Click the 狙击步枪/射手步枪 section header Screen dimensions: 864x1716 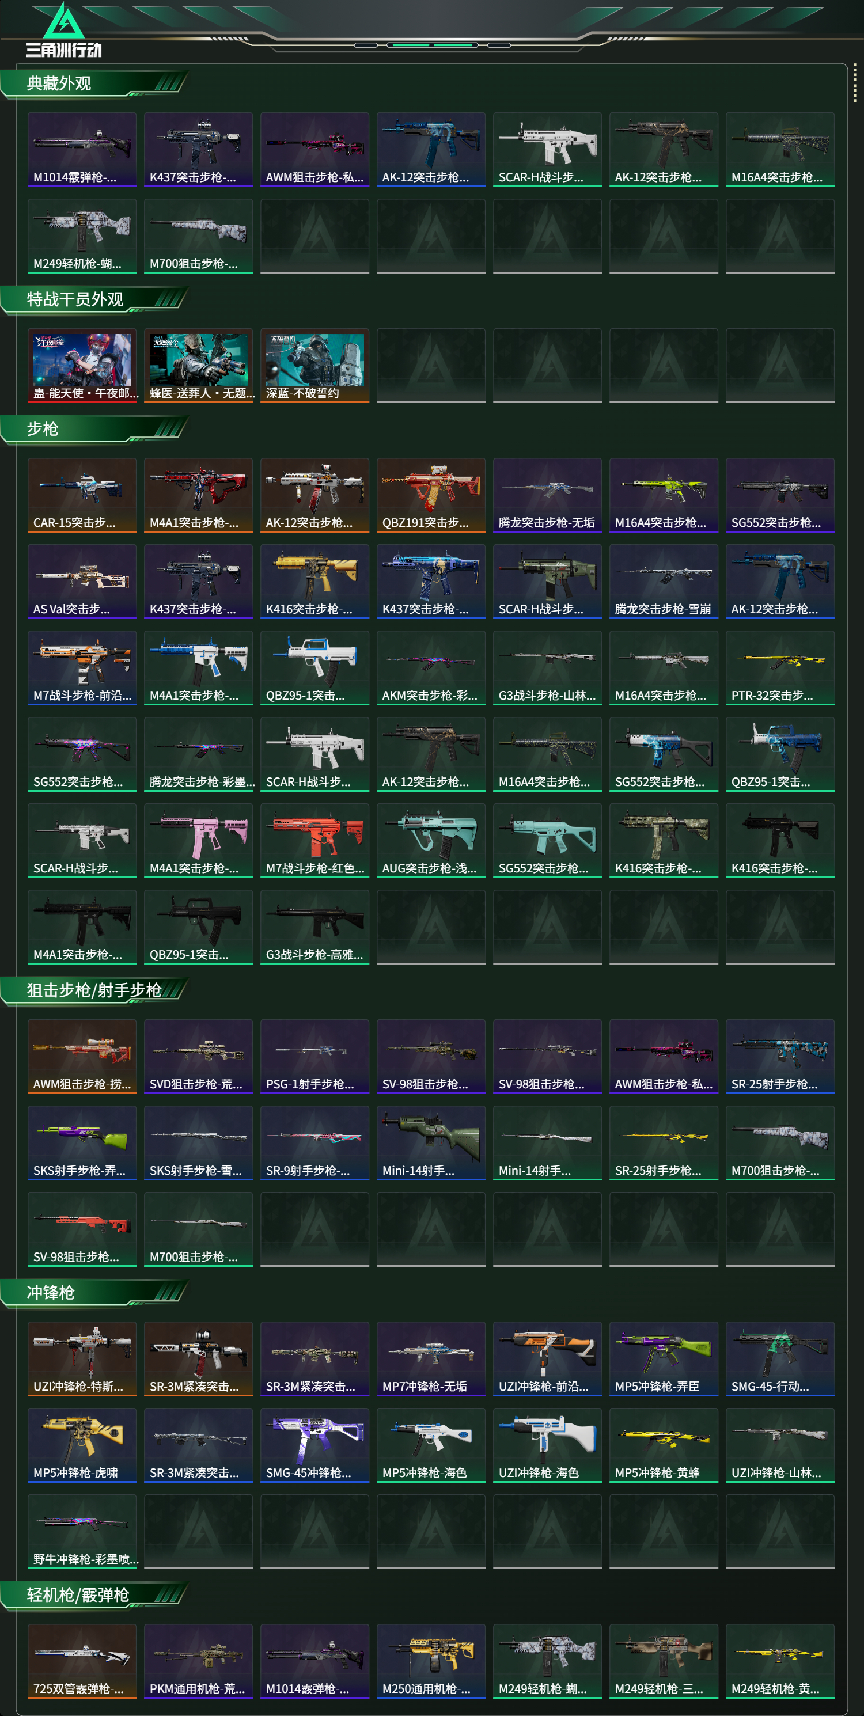click(93, 990)
